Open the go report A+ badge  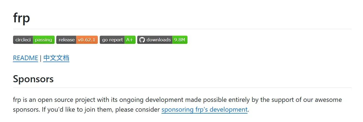point(118,40)
